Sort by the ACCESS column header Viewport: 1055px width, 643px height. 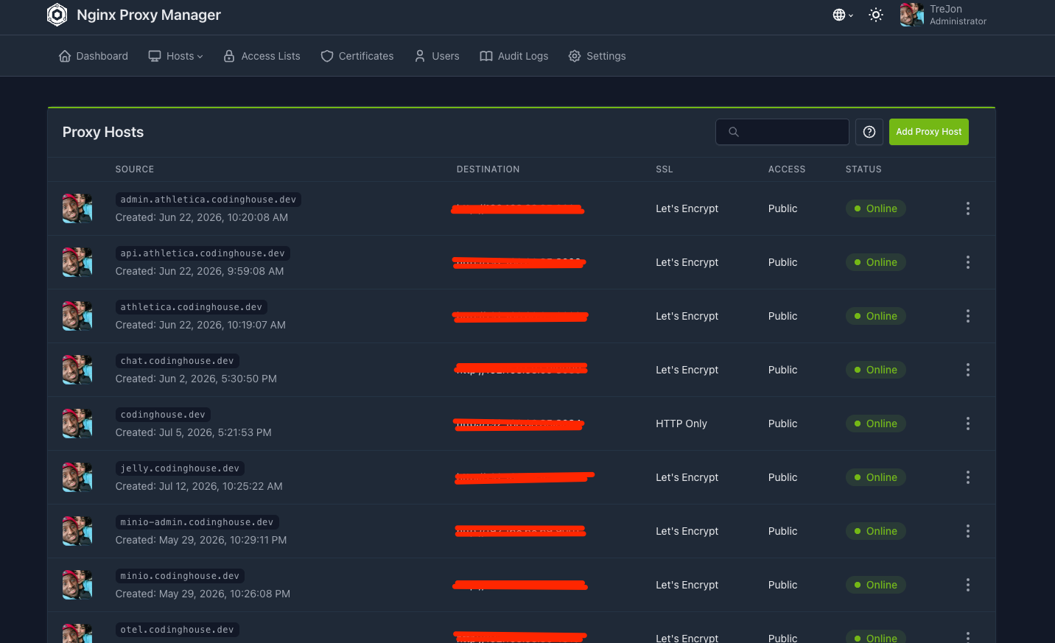787,169
